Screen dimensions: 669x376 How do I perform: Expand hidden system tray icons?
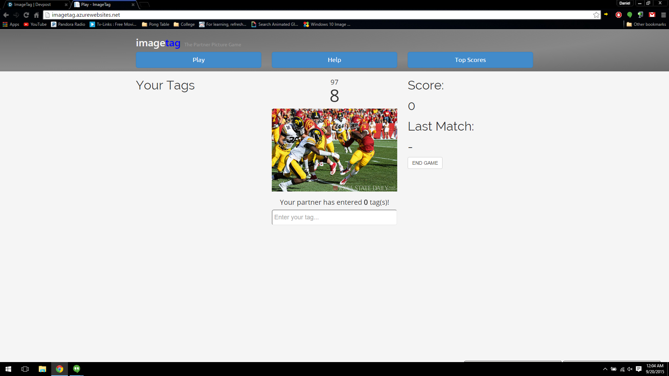[x=605, y=369]
